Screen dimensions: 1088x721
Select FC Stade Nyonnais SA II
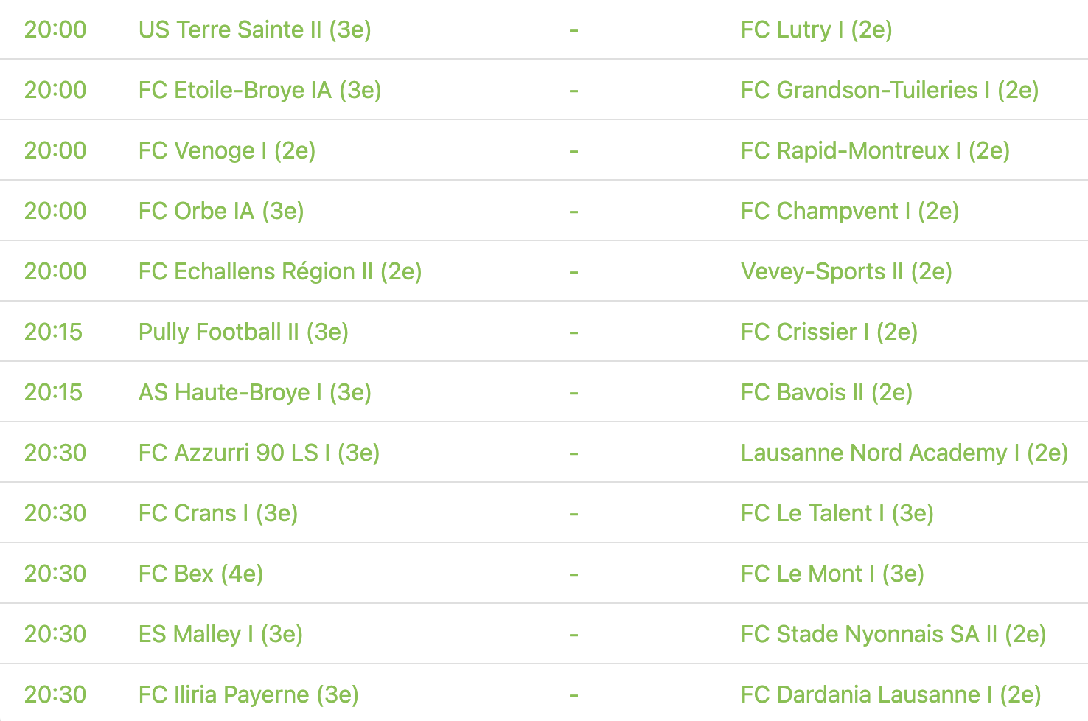pyautogui.click(x=893, y=634)
